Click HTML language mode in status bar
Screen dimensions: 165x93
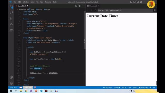point(135,88)
